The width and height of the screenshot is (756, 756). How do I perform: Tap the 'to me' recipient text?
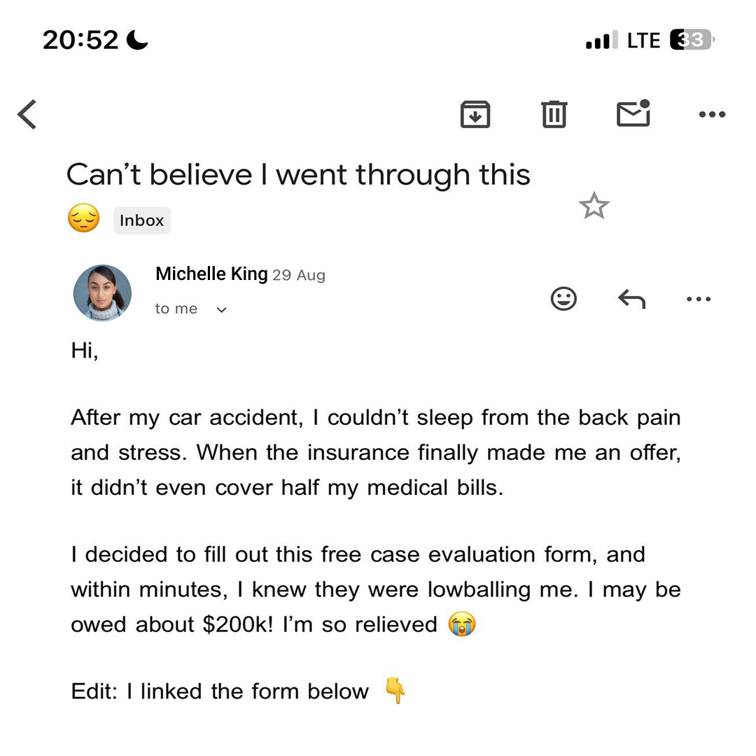point(176,309)
